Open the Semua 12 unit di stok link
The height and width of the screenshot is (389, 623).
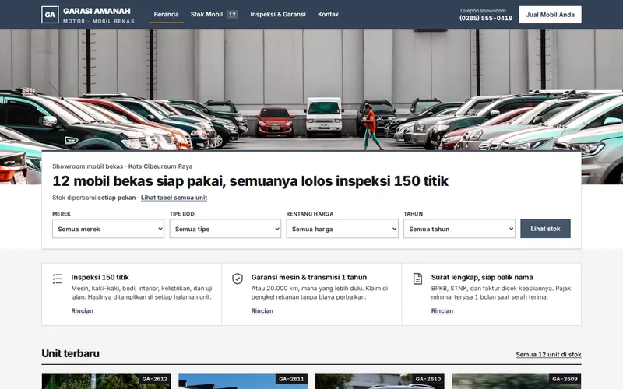point(548,355)
